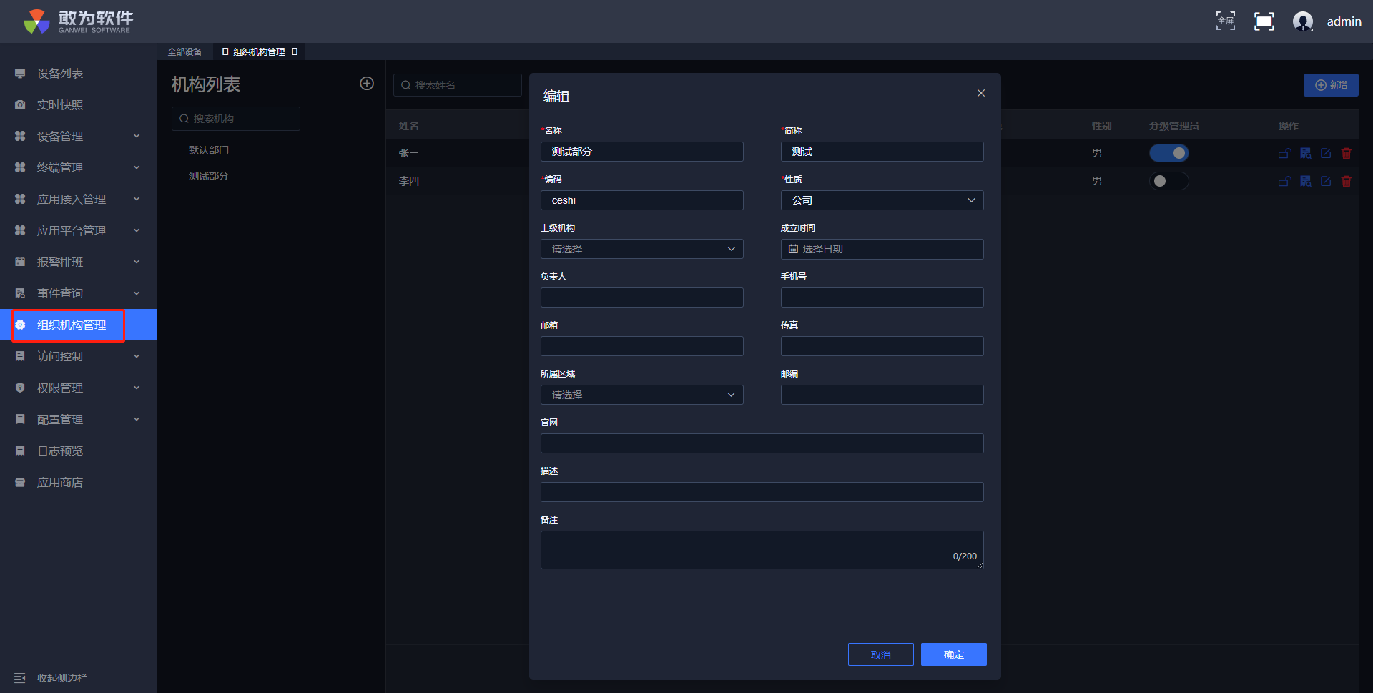
Task: Expand 设备管理 in the sidebar
Action: [77, 136]
